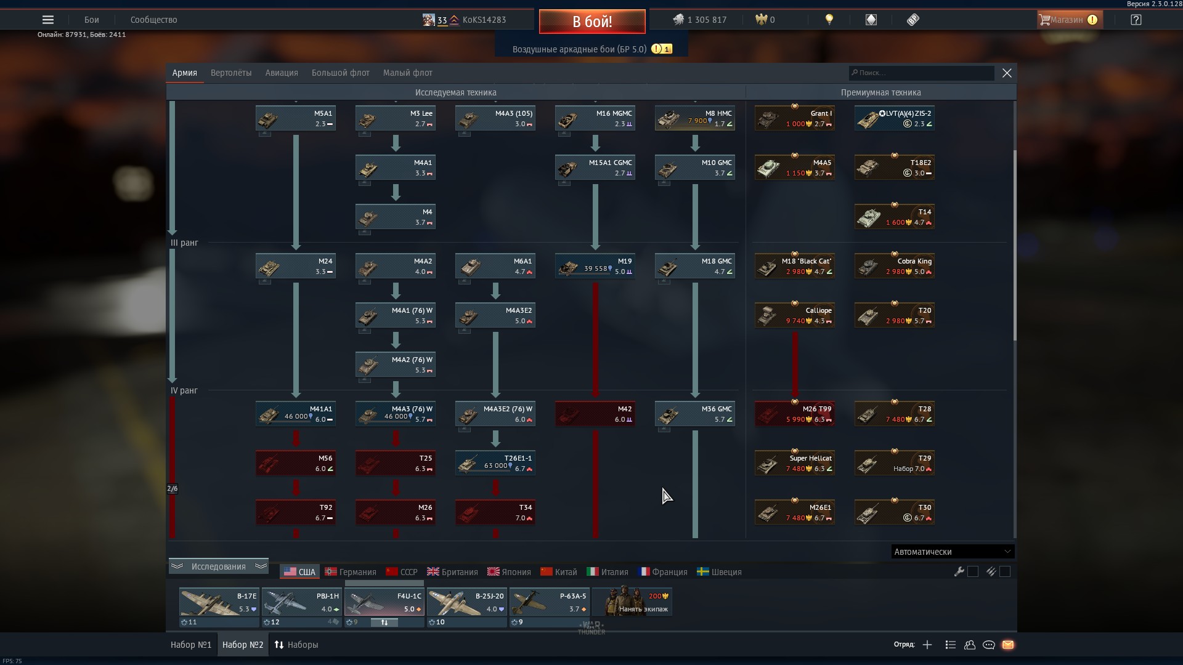Open the 'Автоматически' dropdown
The image size is (1183, 665).
tap(953, 552)
